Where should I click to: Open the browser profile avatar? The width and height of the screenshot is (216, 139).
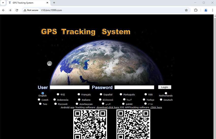[x=206, y=10]
